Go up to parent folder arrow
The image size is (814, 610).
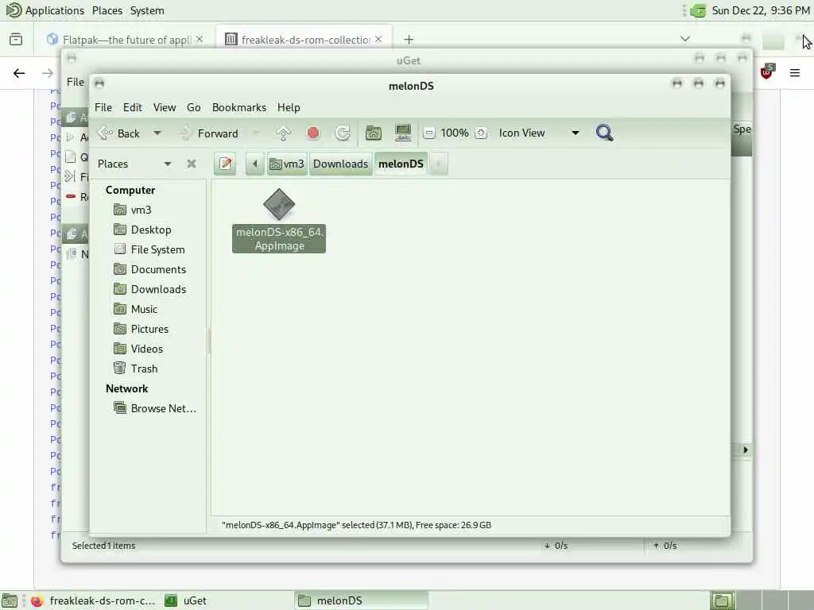pos(284,133)
